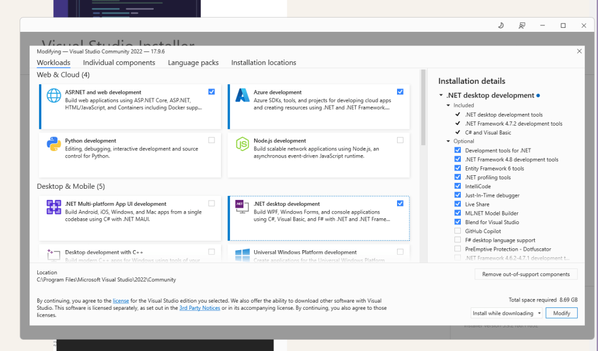Viewport: 605px width, 351px height.
Task: Collapse the Optional components section
Action: tap(448, 141)
